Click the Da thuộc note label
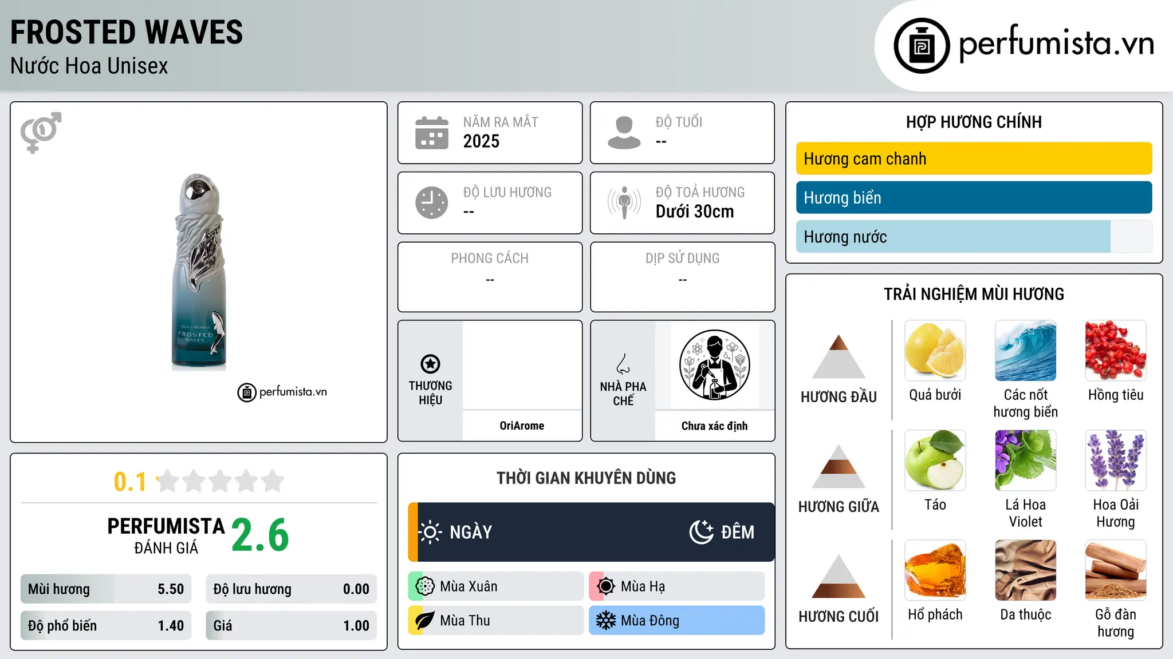 (x=1026, y=614)
